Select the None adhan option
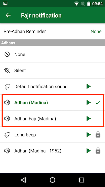Image resolution: width=105 pixels, height=187 pixels. tap(52, 54)
